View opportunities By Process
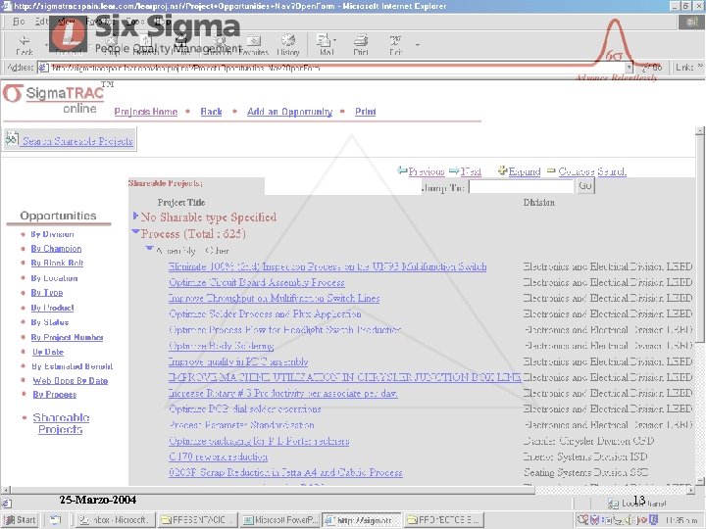The height and width of the screenshot is (529, 706). click(55, 395)
